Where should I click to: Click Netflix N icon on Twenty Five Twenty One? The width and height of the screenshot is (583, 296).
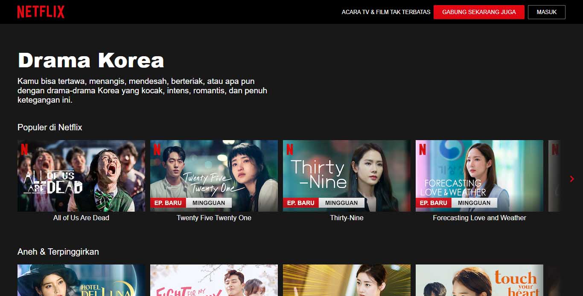[x=157, y=149]
